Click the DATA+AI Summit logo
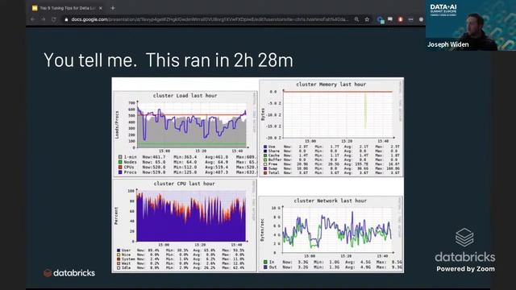Screen dimensions: 516x290 pos(443,10)
